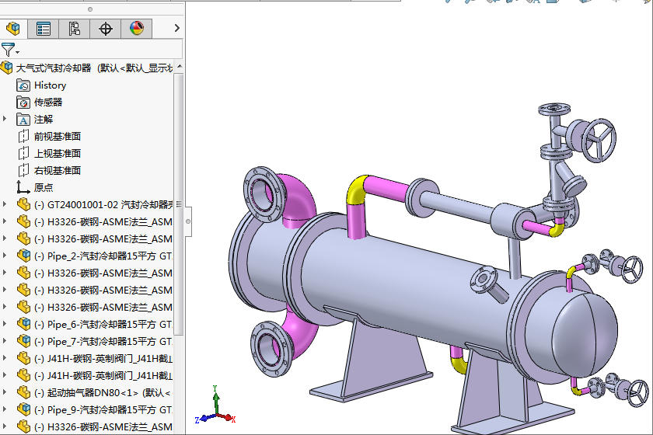Show more manager tabs with right chevron
The height and width of the screenshot is (435, 653).
(x=177, y=28)
